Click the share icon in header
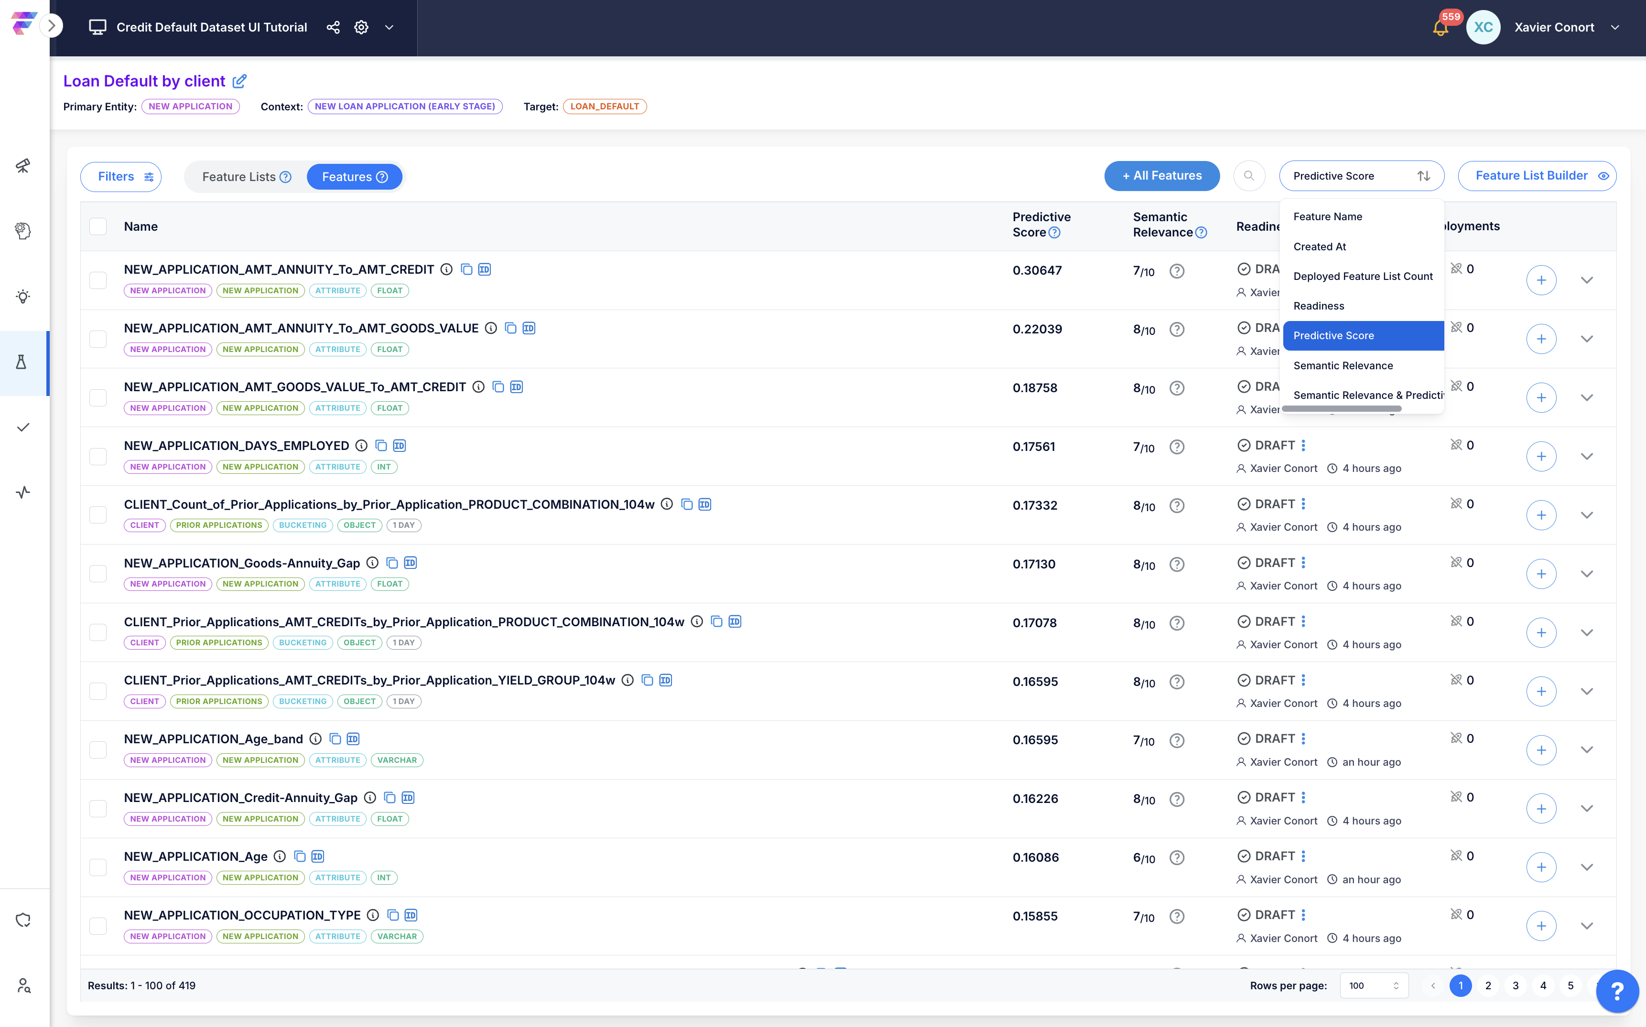The image size is (1646, 1027). 333,27
